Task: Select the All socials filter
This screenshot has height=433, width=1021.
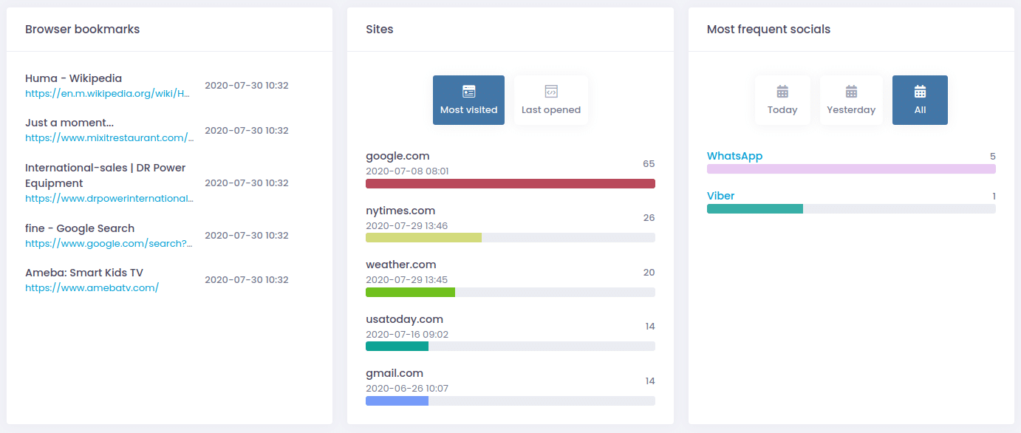Action: [x=920, y=100]
